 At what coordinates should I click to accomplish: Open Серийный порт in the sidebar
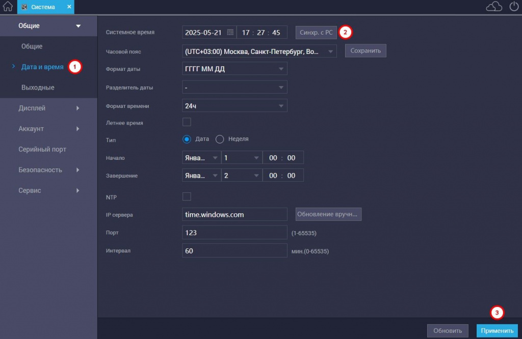click(x=42, y=149)
